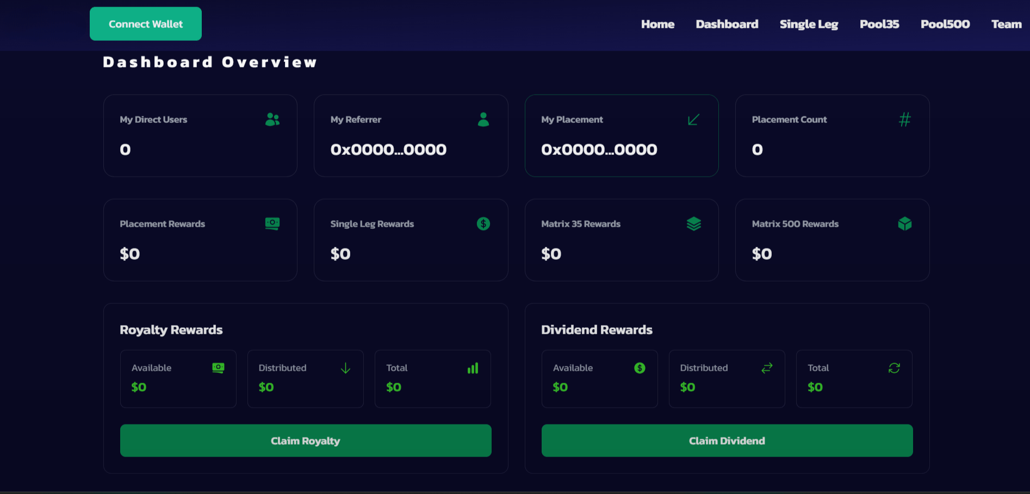Go to the Home nav link
This screenshot has width=1030, height=494.
pyautogui.click(x=657, y=24)
